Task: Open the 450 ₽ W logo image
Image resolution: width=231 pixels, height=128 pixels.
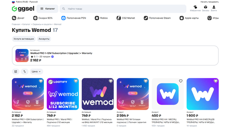Action: 168,94
